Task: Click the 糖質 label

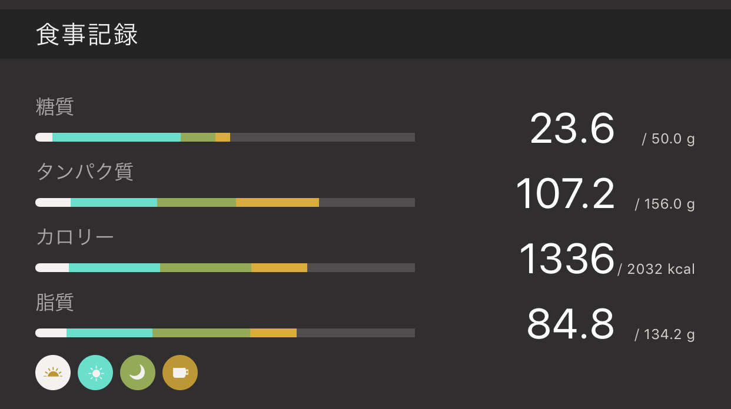Action: click(55, 107)
